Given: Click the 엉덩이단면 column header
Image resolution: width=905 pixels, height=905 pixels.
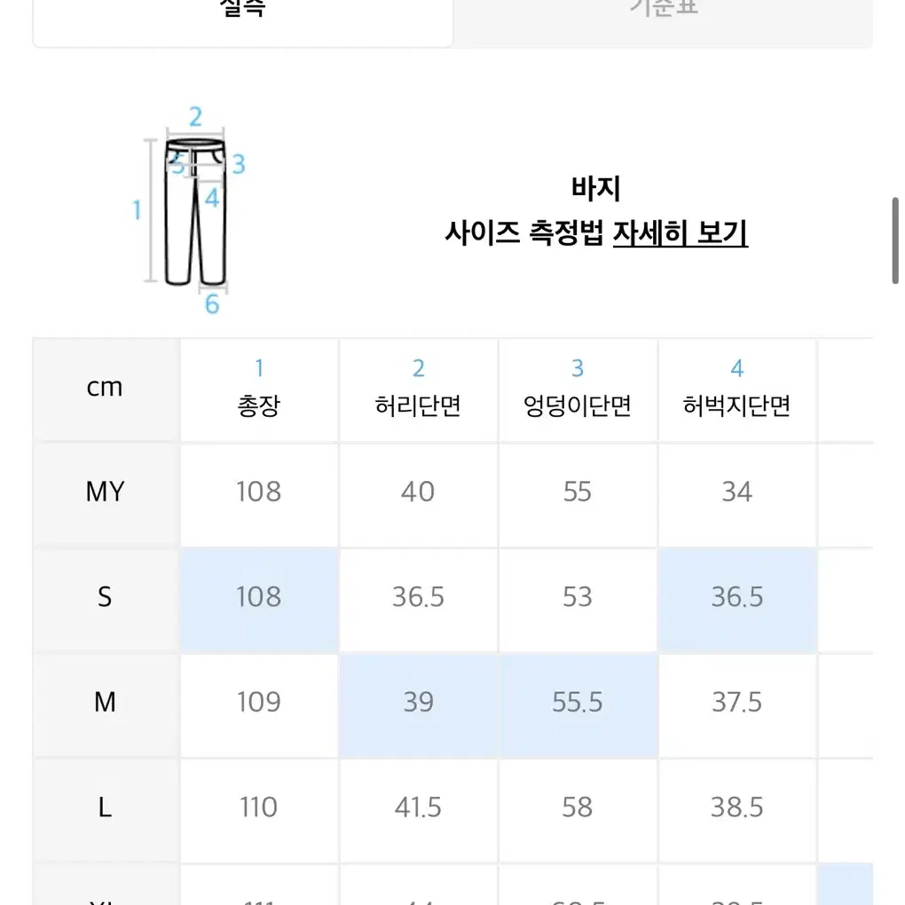Looking at the screenshot, I should pyautogui.click(x=578, y=390).
